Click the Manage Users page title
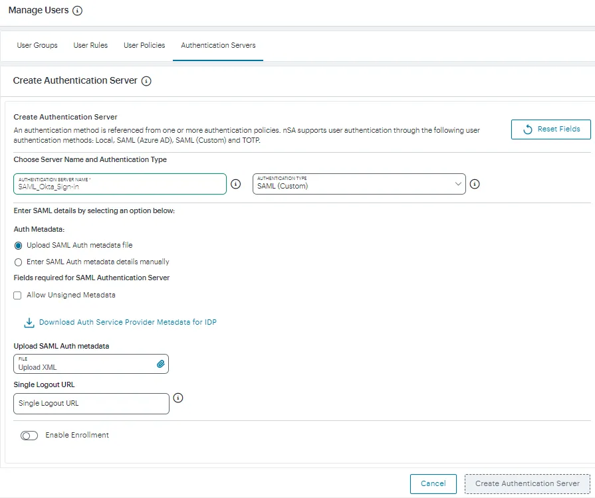The width and height of the screenshot is (595, 498). click(39, 10)
